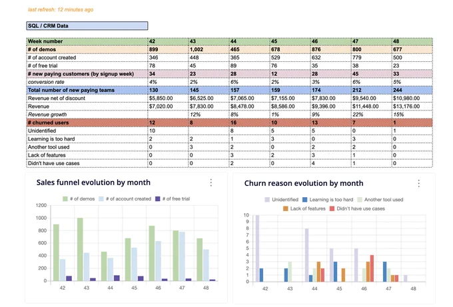Click the 'Sales funnel evolution by month' title
Screen dimensions: 453x307
click(93, 182)
